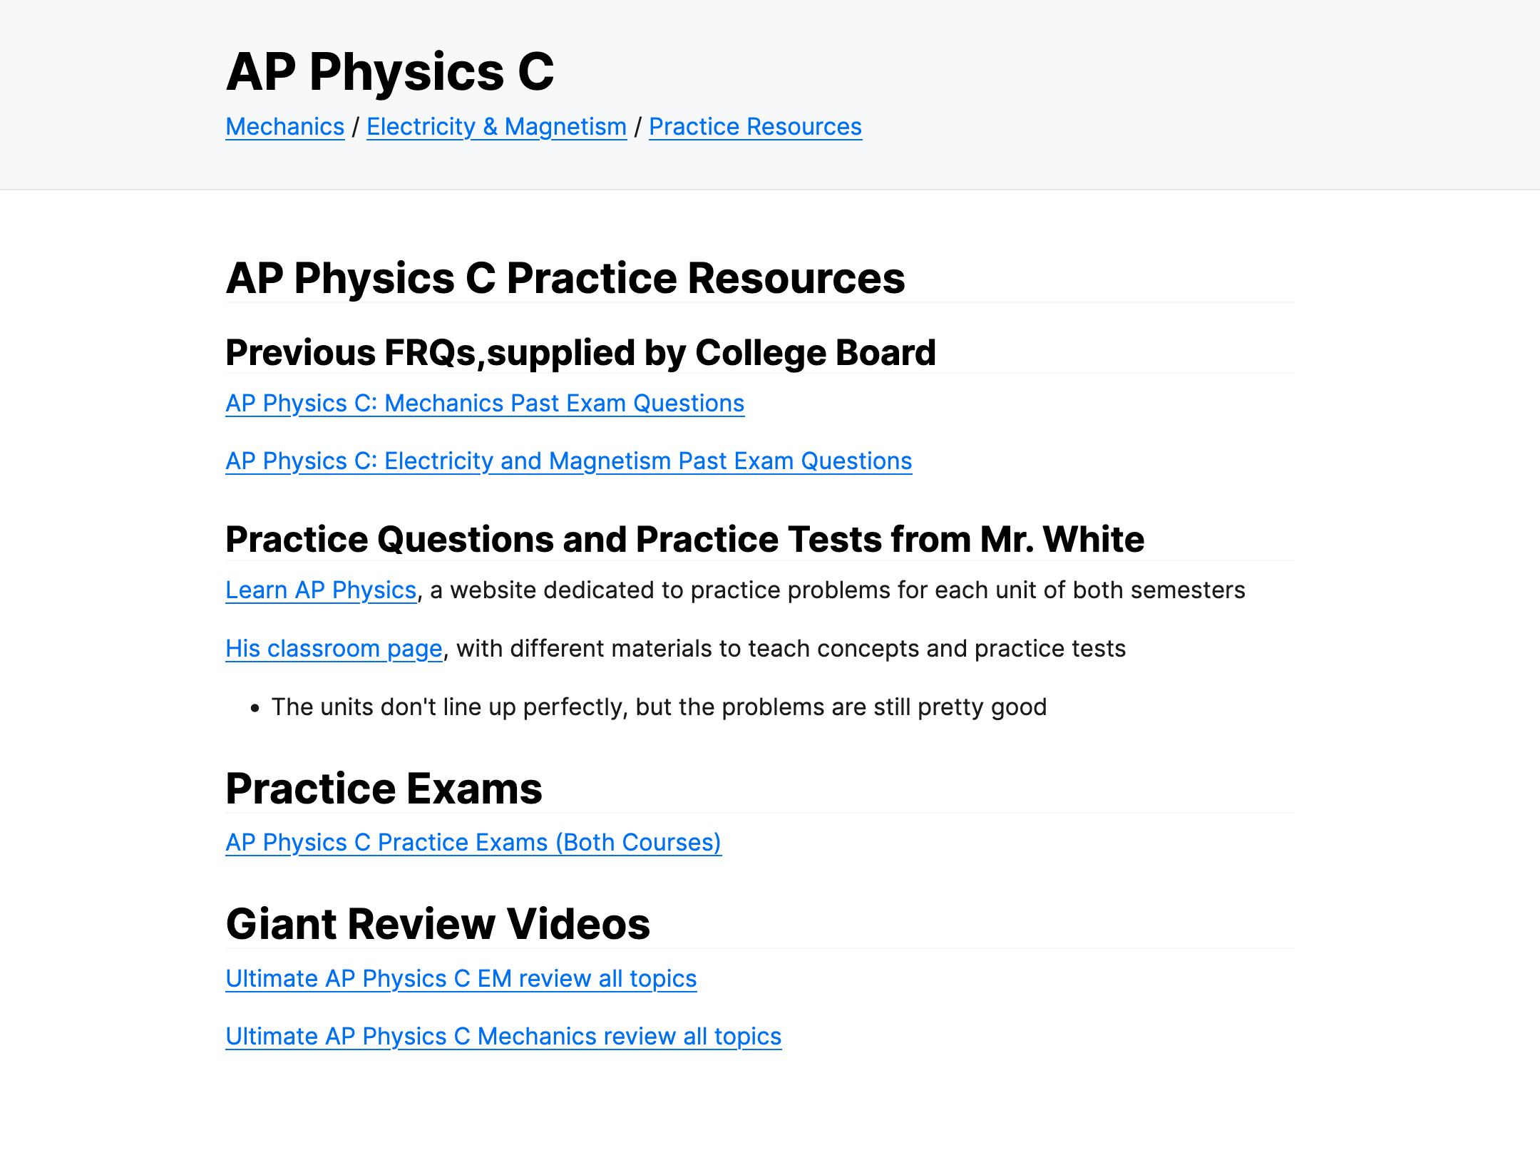1540x1155 pixels.
Task: Click the AP Physics C Practice Resources heading
Action: 565,278
